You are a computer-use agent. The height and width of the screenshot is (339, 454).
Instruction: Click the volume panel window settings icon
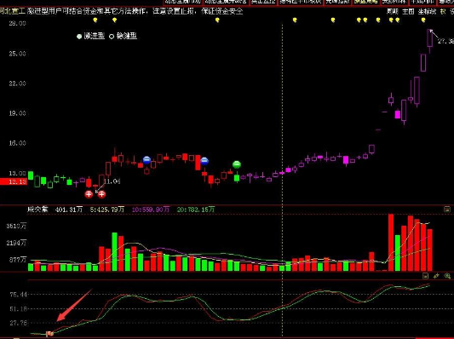[x=447, y=209]
